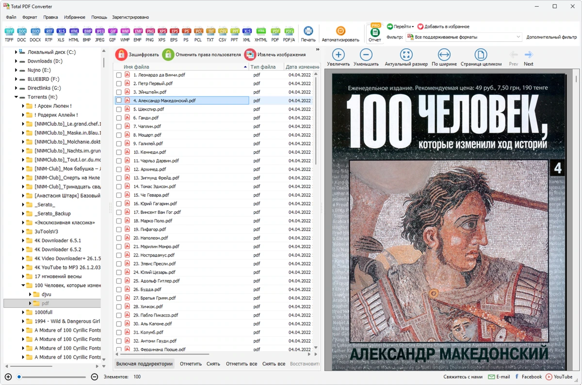
Task: Select TIFF output format icon
Action: pyautogui.click(x=9, y=34)
